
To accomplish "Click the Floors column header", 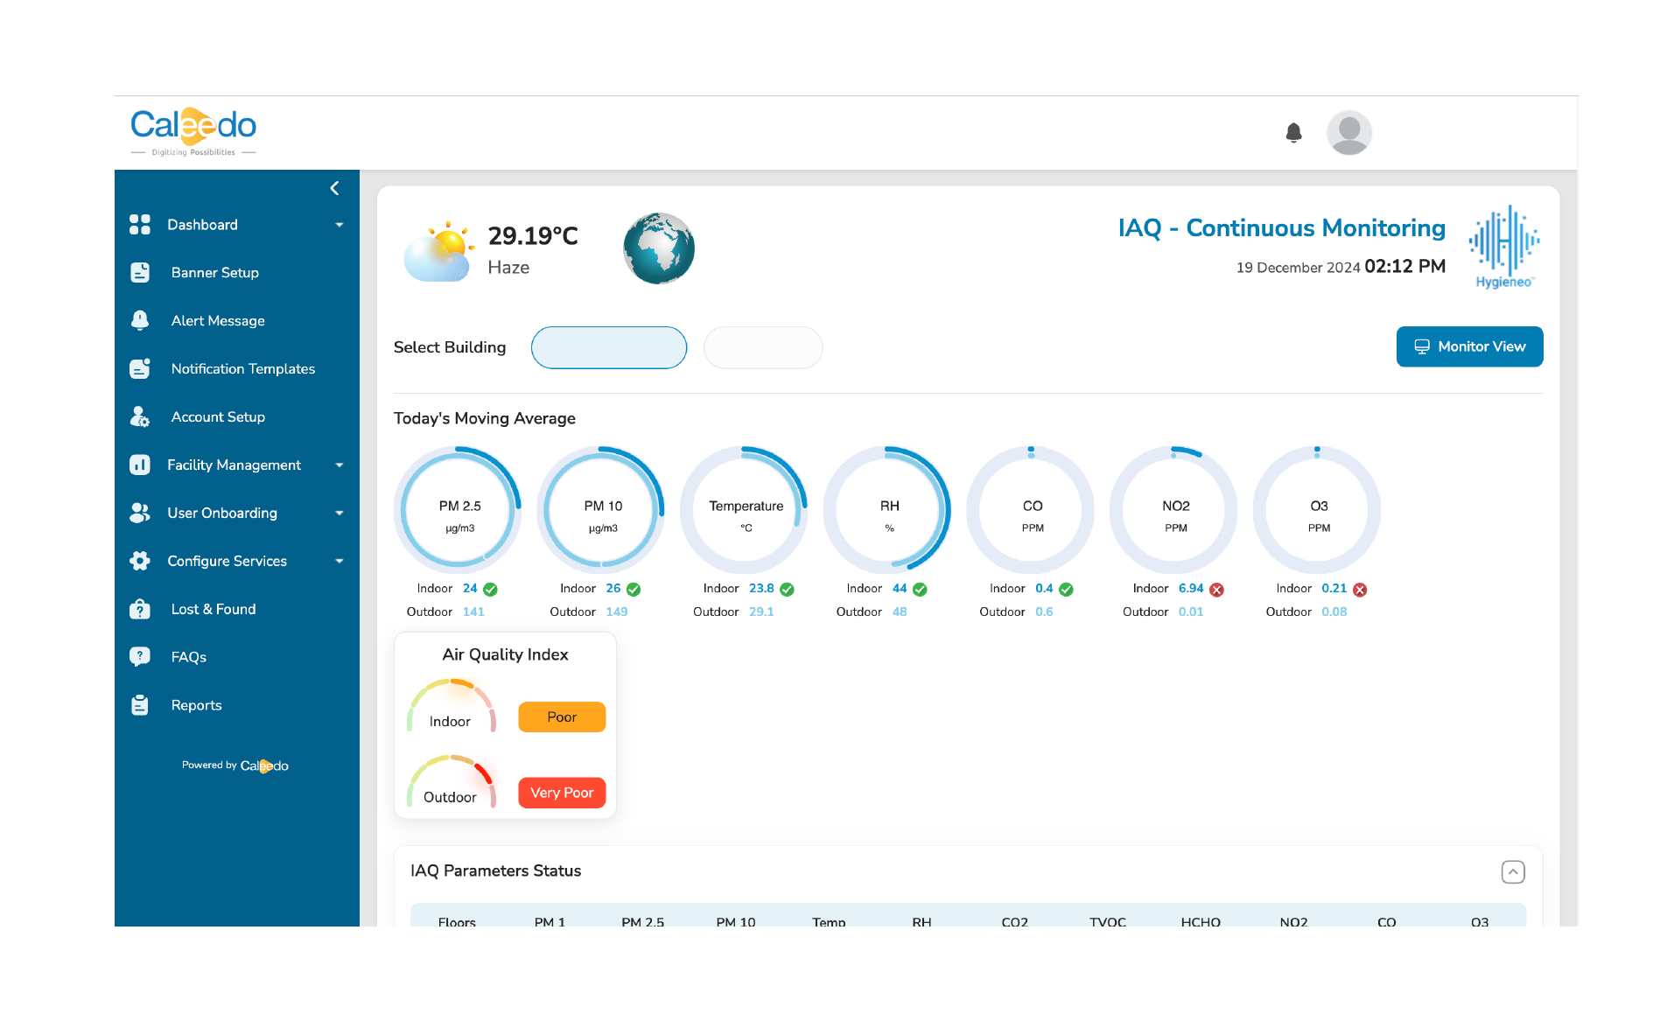I will 457,921.
